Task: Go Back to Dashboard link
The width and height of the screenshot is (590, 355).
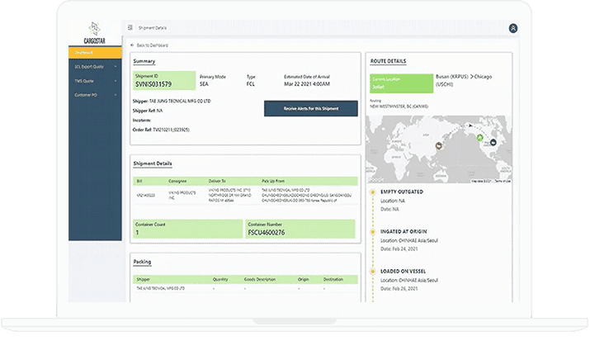Action: tap(153, 45)
